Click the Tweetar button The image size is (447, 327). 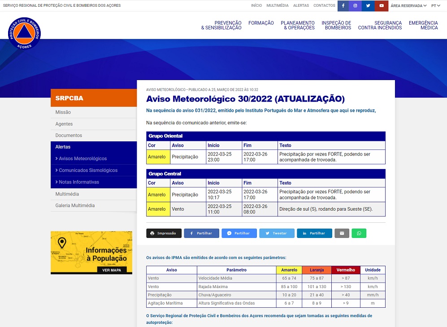(277, 233)
